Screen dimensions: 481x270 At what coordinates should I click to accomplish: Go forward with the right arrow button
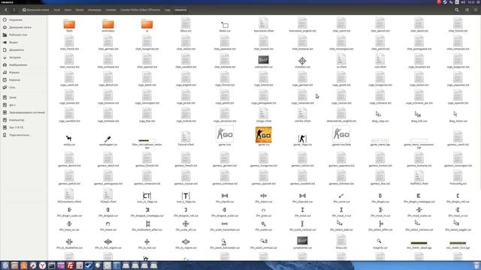tap(14, 10)
